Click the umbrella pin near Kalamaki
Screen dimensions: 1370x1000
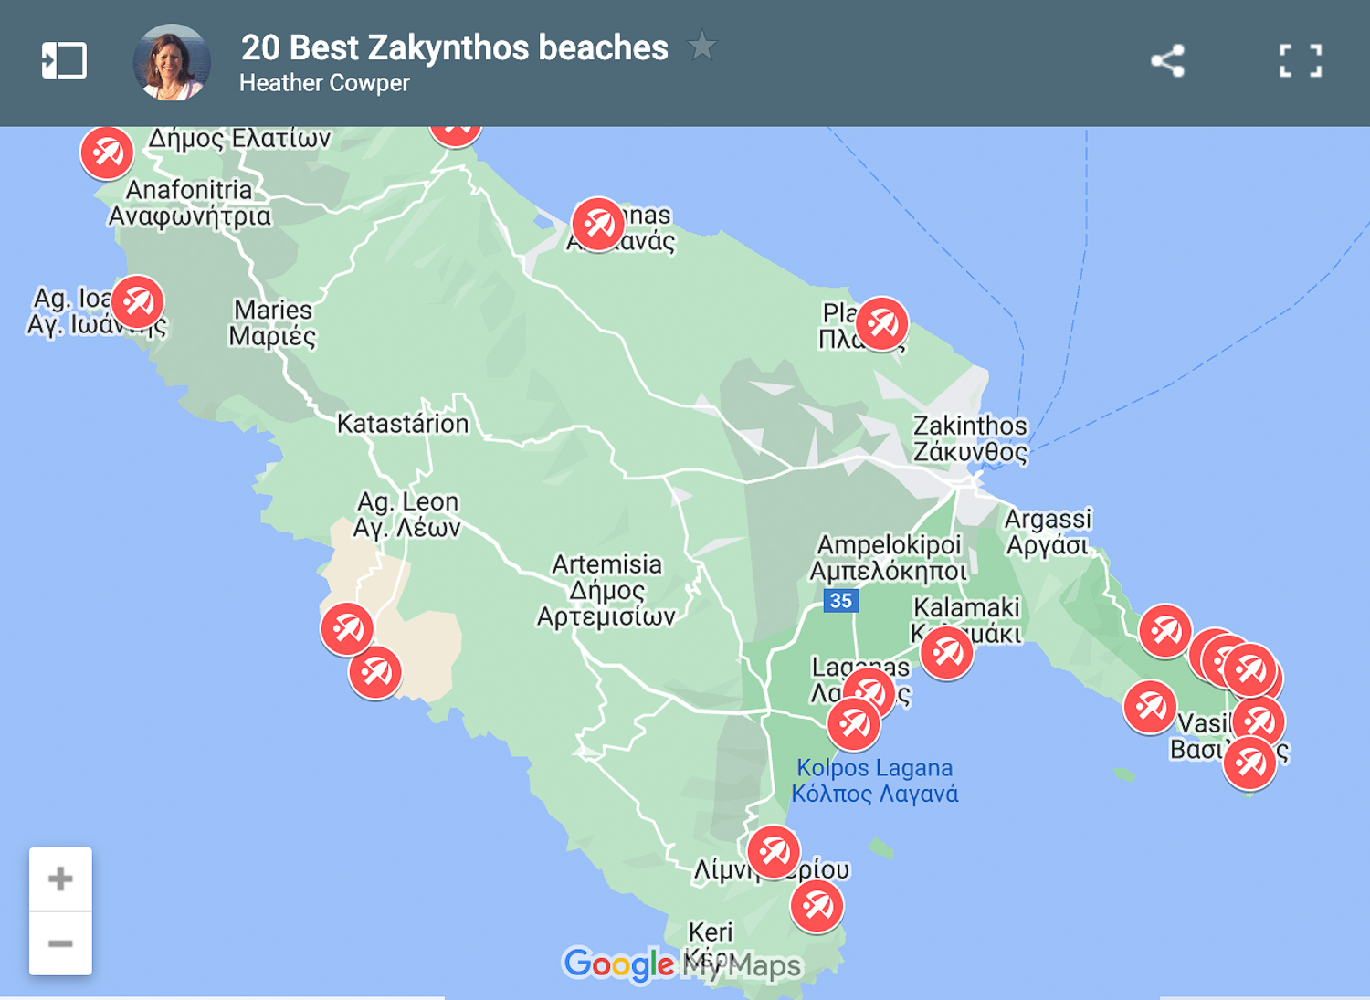[946, 656]
